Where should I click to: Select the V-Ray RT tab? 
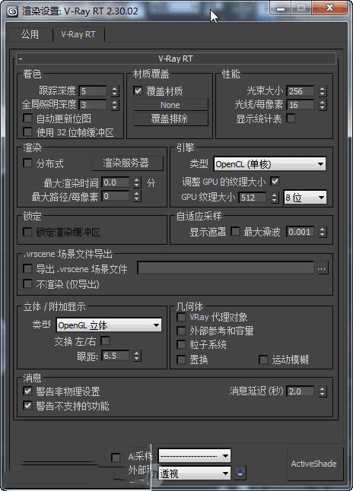coord(78,34)
